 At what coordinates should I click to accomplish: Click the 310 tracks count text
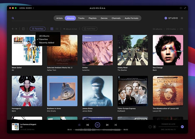171,29
